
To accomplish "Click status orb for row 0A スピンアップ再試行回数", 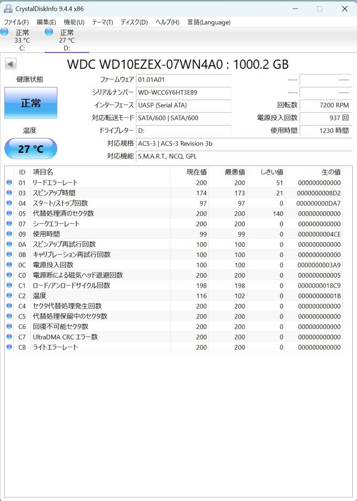I will pyautogui.click(x=9, y=244).
